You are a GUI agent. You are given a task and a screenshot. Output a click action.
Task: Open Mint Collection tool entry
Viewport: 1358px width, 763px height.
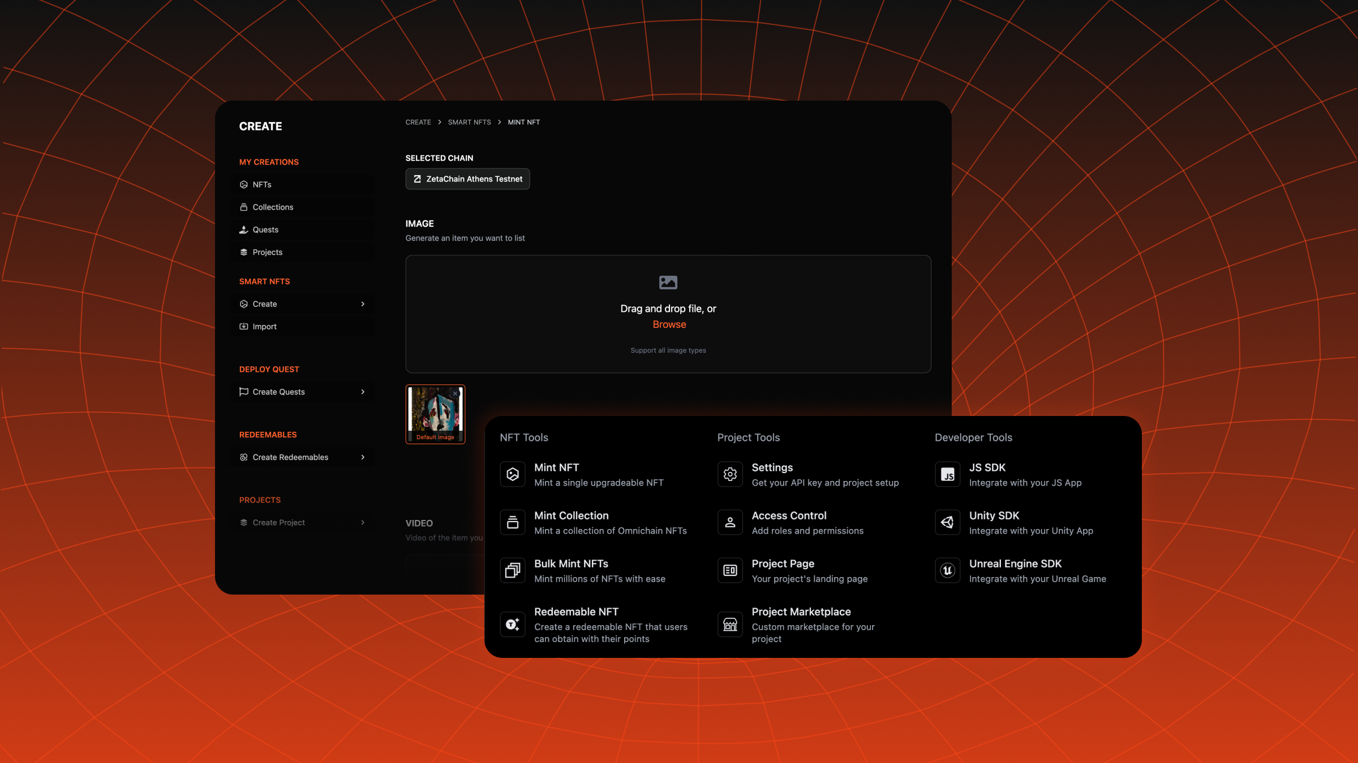(594, 523)
